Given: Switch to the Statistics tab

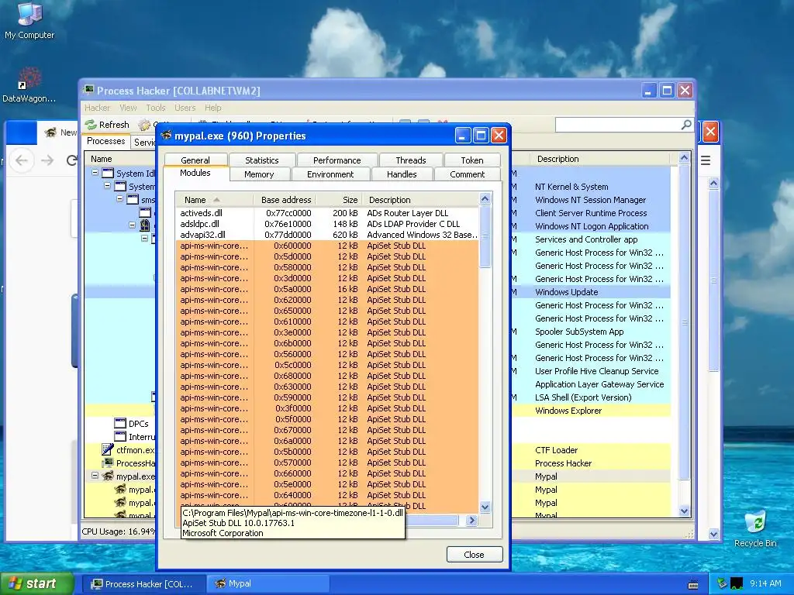Looking at the screenshot, I should 262,160.
